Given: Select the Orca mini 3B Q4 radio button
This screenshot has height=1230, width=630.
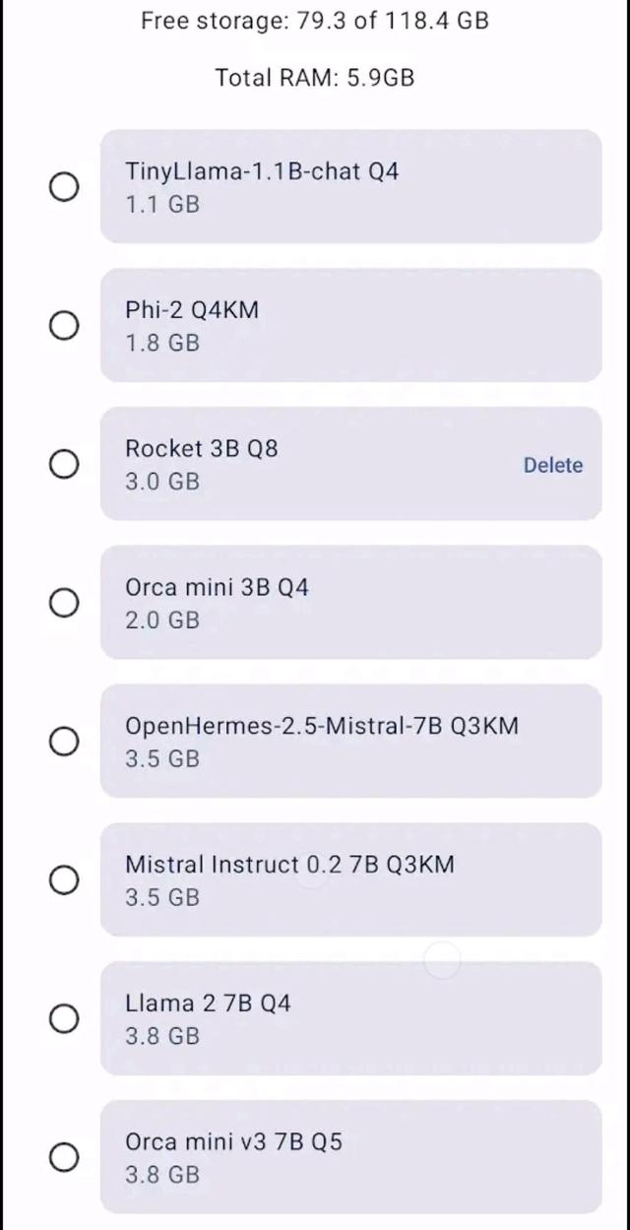Looking at the screenshot, I should tap(64, 603).
